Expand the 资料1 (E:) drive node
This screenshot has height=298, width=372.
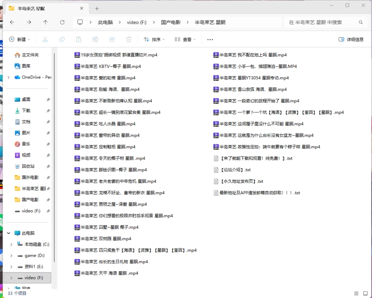[11, 267]
